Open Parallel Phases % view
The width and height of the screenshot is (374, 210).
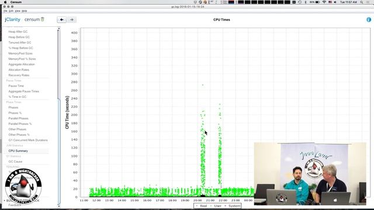[20, 124]
